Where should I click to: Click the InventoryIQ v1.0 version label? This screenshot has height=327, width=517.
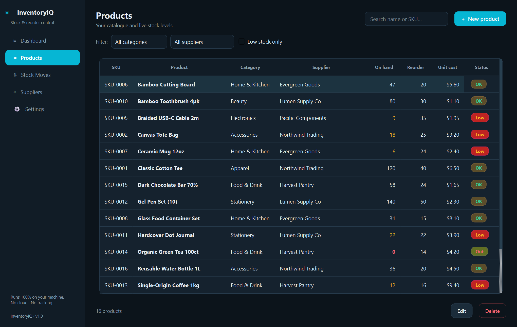(x=27, y=316)
